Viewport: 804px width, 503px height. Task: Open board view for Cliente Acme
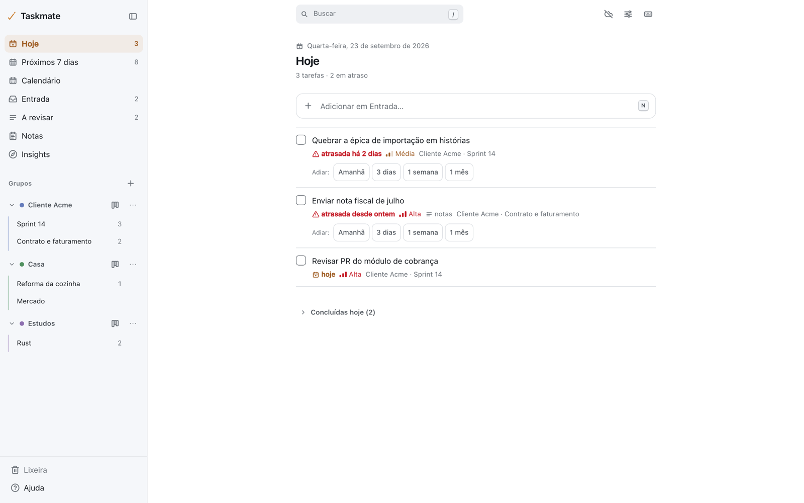(x=115, y=205)
